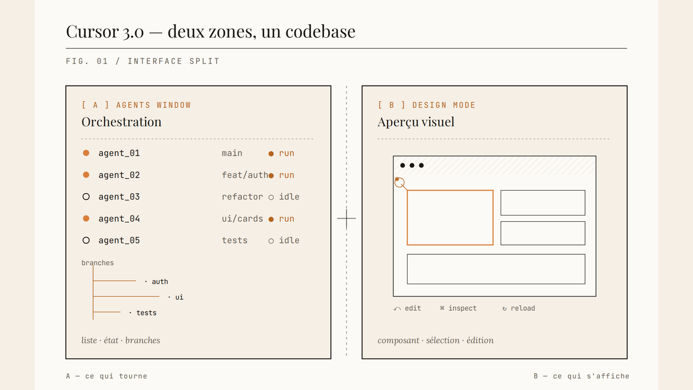Click the run status of the main row
This screenshot has height=390, width=693.
coord(281,153)
